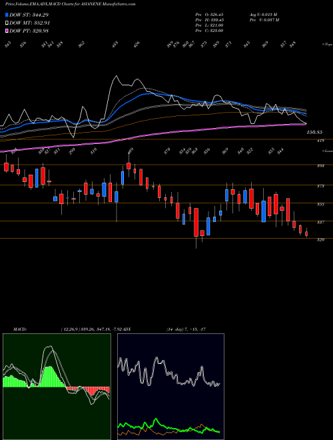The height and width of the screenshot is (440, 333).
Task: Click the 393 price axis label
Action: click(320, 166)
